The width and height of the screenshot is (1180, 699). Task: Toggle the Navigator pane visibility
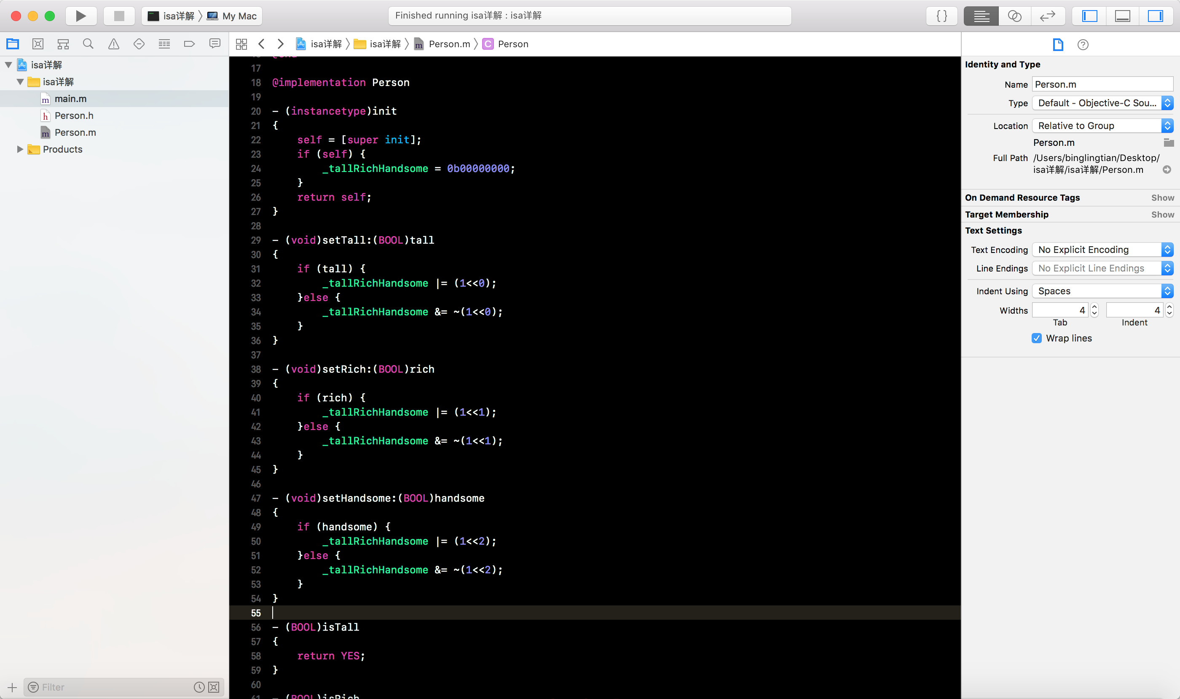(1089, 16)
